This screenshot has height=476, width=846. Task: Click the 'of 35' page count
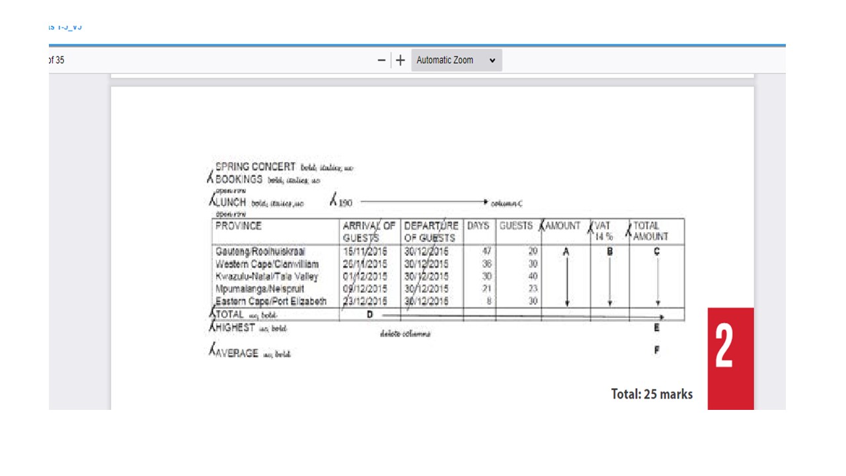(x=56, y=60)
